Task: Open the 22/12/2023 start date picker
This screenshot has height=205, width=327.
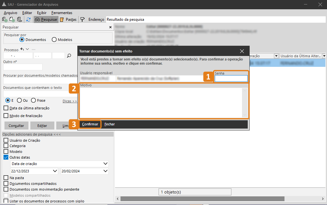Action: click(55, 171)
